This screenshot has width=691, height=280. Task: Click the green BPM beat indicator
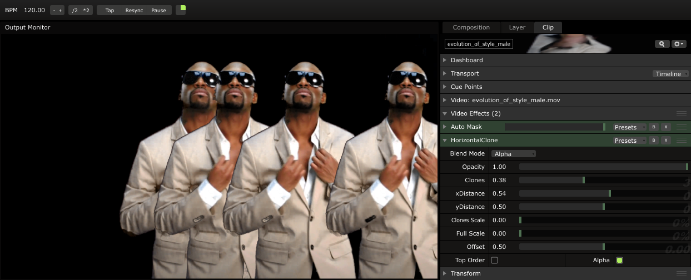pos(181,9)
